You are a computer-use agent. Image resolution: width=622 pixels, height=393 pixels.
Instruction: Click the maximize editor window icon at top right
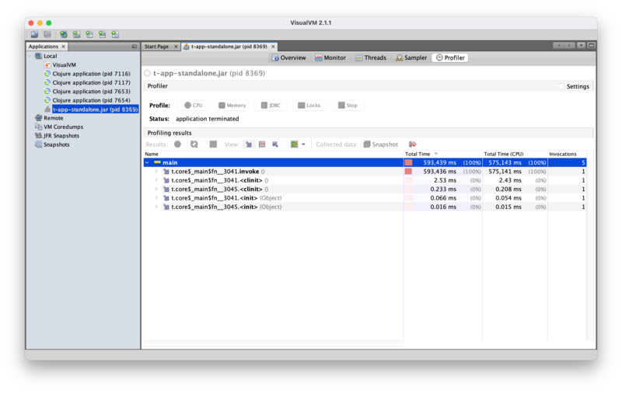pyautogui.click(x=591, y=46)
